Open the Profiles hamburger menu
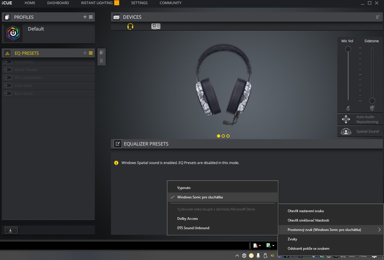This screenshot has width=384, height=260. point(91,17)
